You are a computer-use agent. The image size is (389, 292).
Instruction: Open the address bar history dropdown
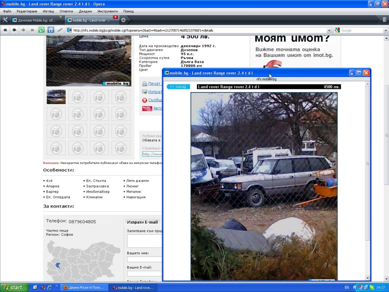coord(329,30)
